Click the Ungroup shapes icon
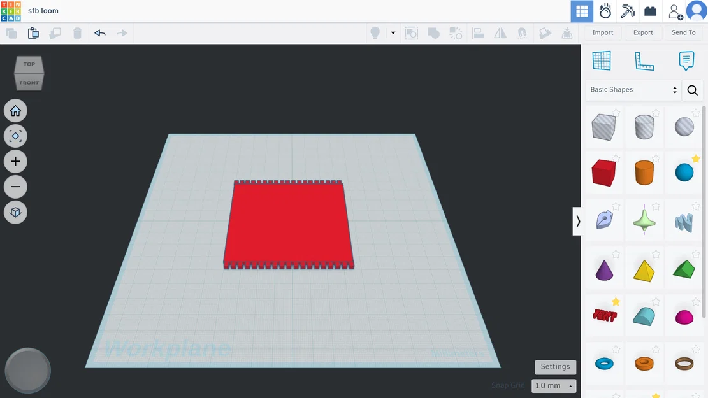Image resolution: width=708 pixels, height=398 pixels. (x=456, y=33)
